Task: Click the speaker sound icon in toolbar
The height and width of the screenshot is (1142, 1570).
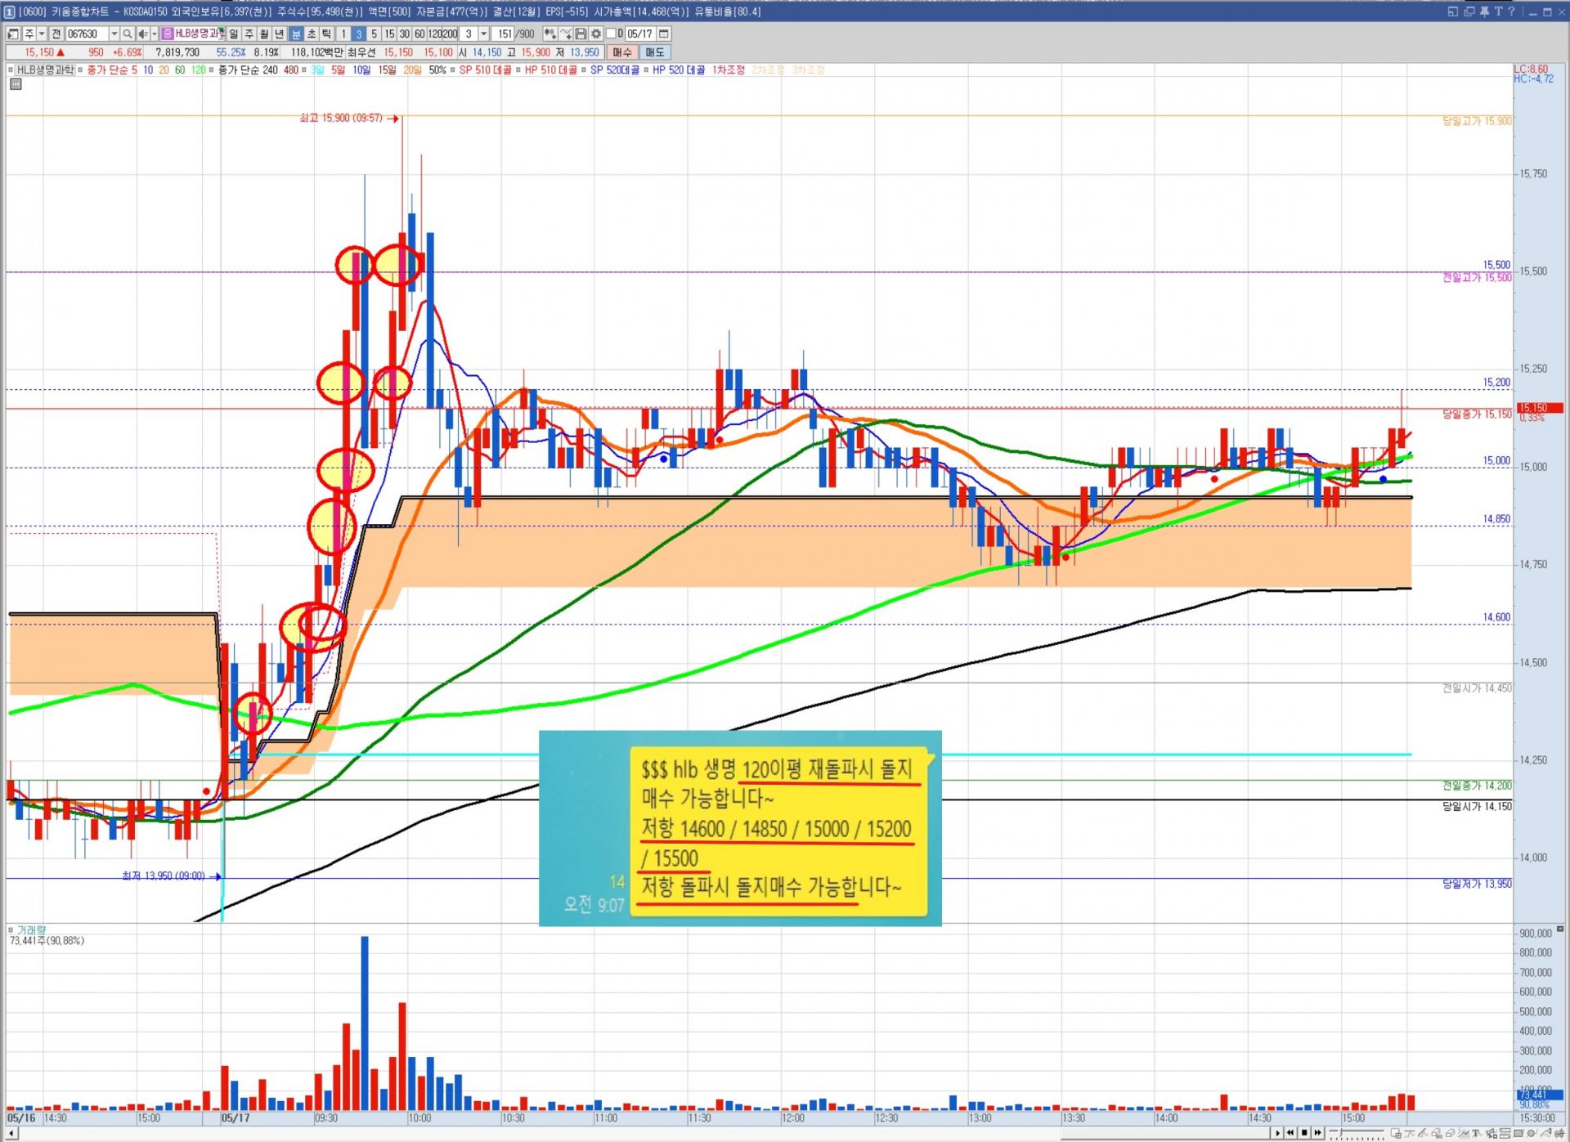Action: 142,34
